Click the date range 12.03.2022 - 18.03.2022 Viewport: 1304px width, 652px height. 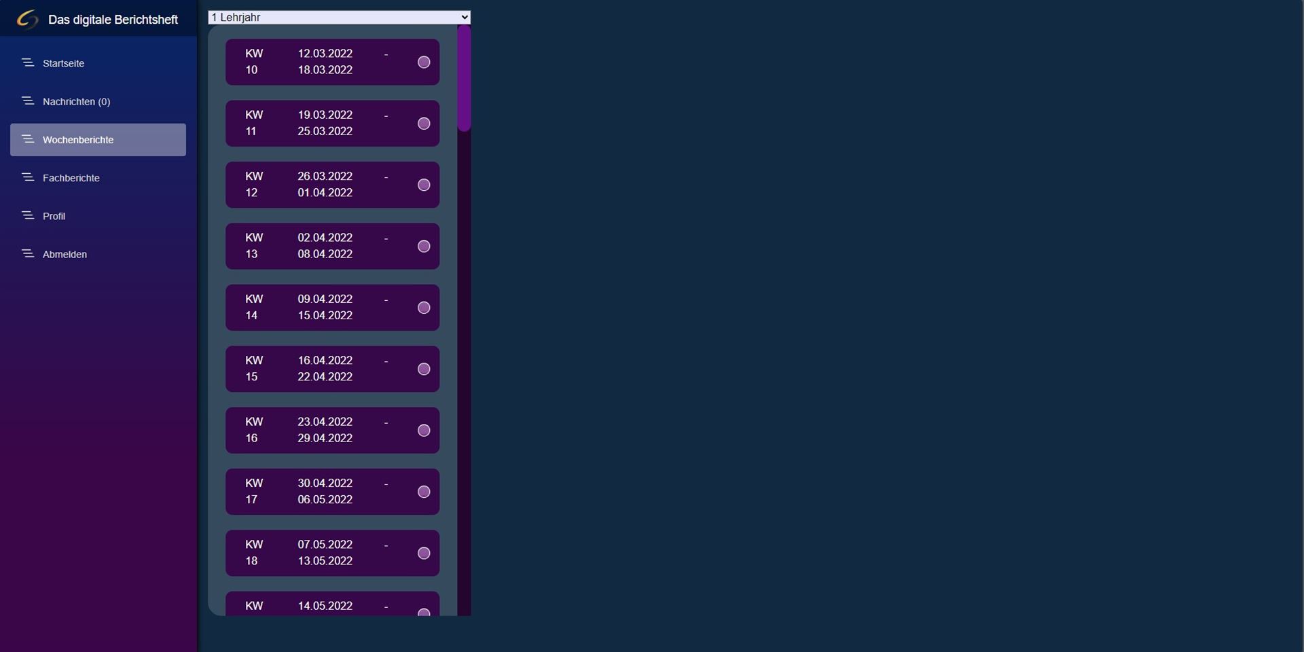(x=343, y=61)
